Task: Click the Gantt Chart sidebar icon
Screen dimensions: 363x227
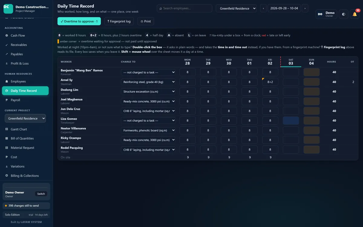Action: pyautogui.click(x=7, y=129)
